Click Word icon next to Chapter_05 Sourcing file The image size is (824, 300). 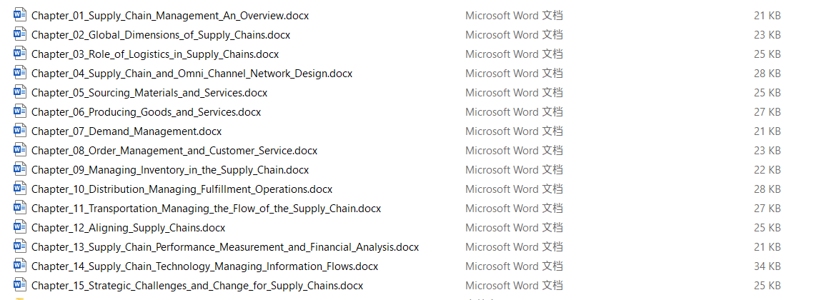point(20,92)
